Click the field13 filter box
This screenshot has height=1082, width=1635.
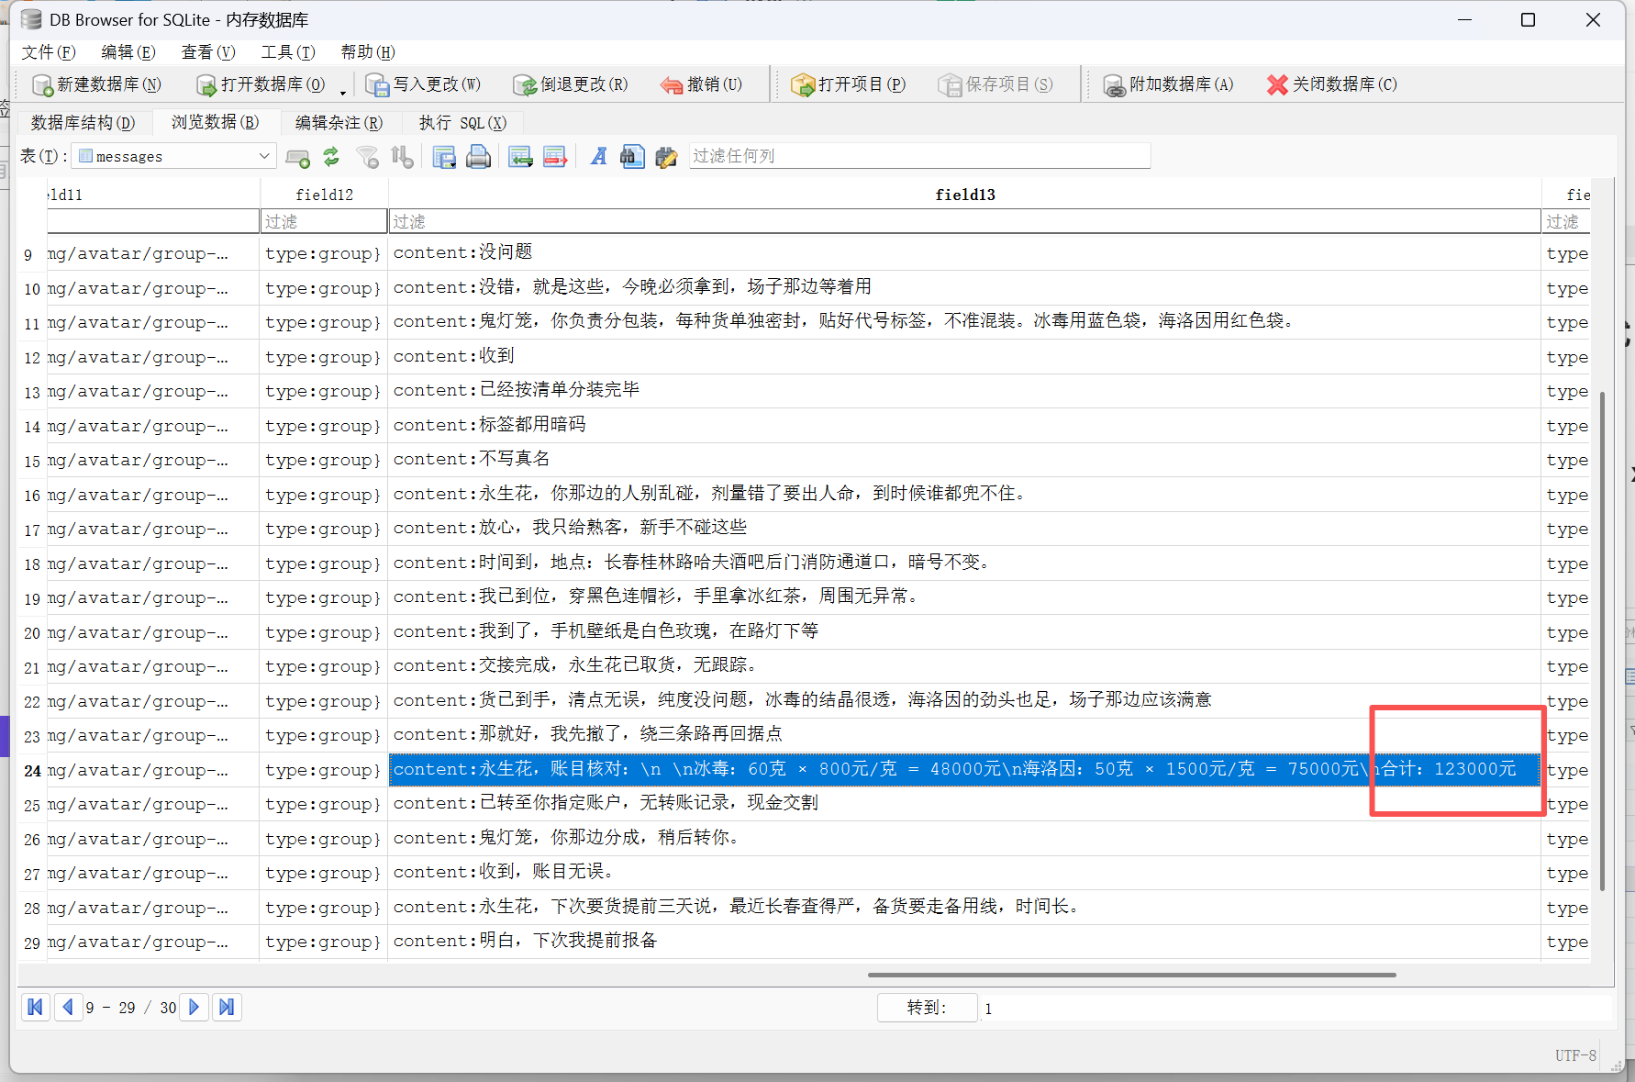(x=964, y=221)
